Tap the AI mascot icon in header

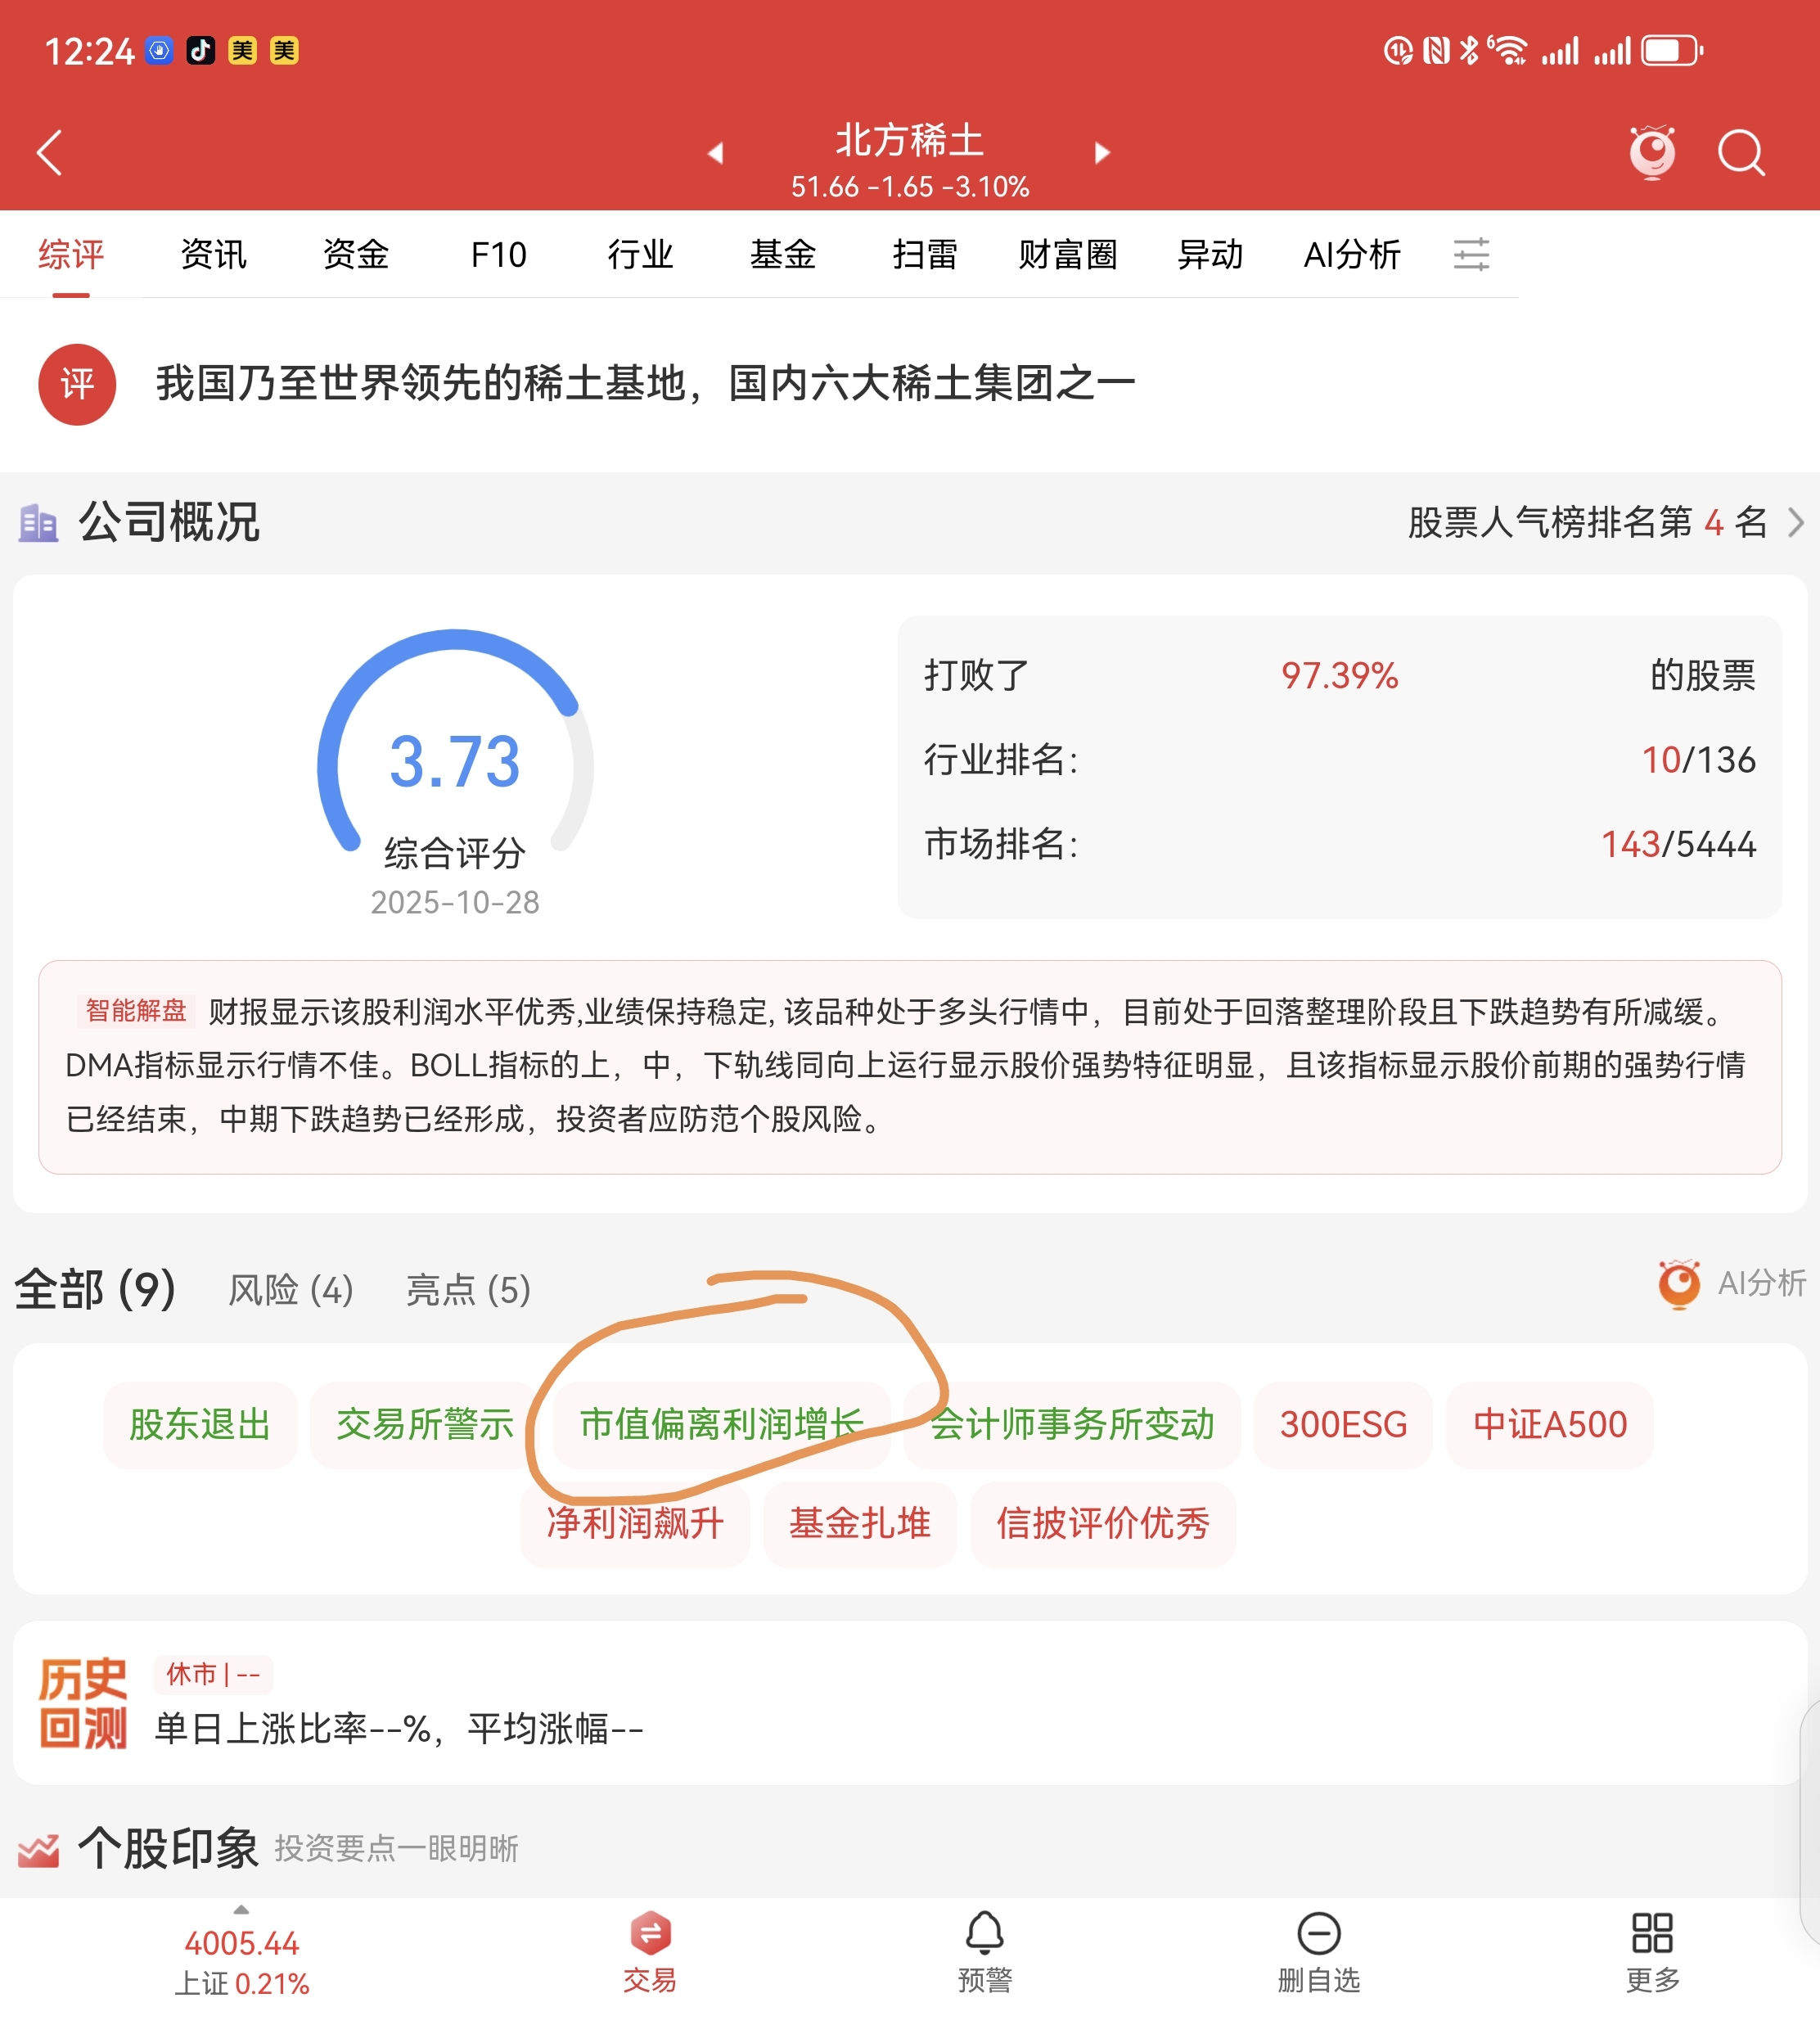1652,152
